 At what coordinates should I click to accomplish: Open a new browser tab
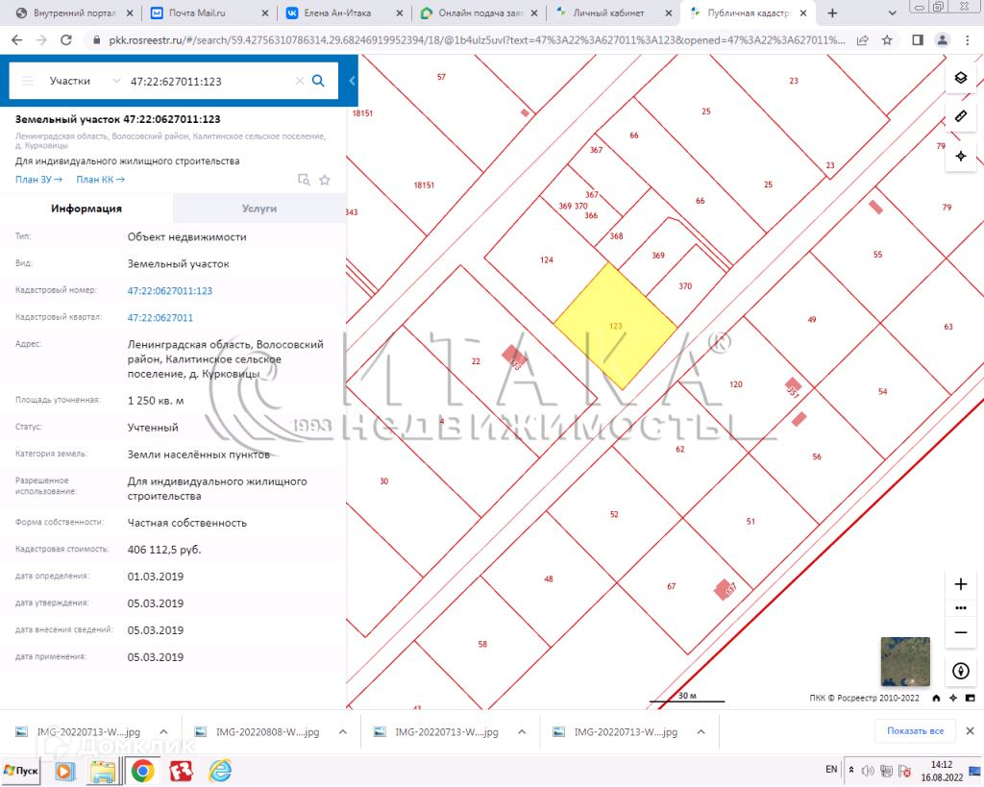coord(832,12)
